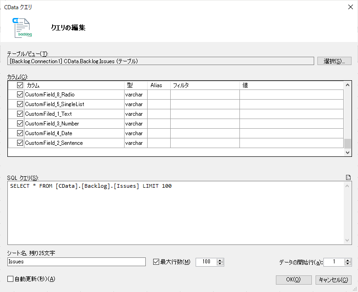Click the 値 cell for CustomField_2_Sentence
The height and width of the screenshot is (292, 358).
[x=292, y=143]
